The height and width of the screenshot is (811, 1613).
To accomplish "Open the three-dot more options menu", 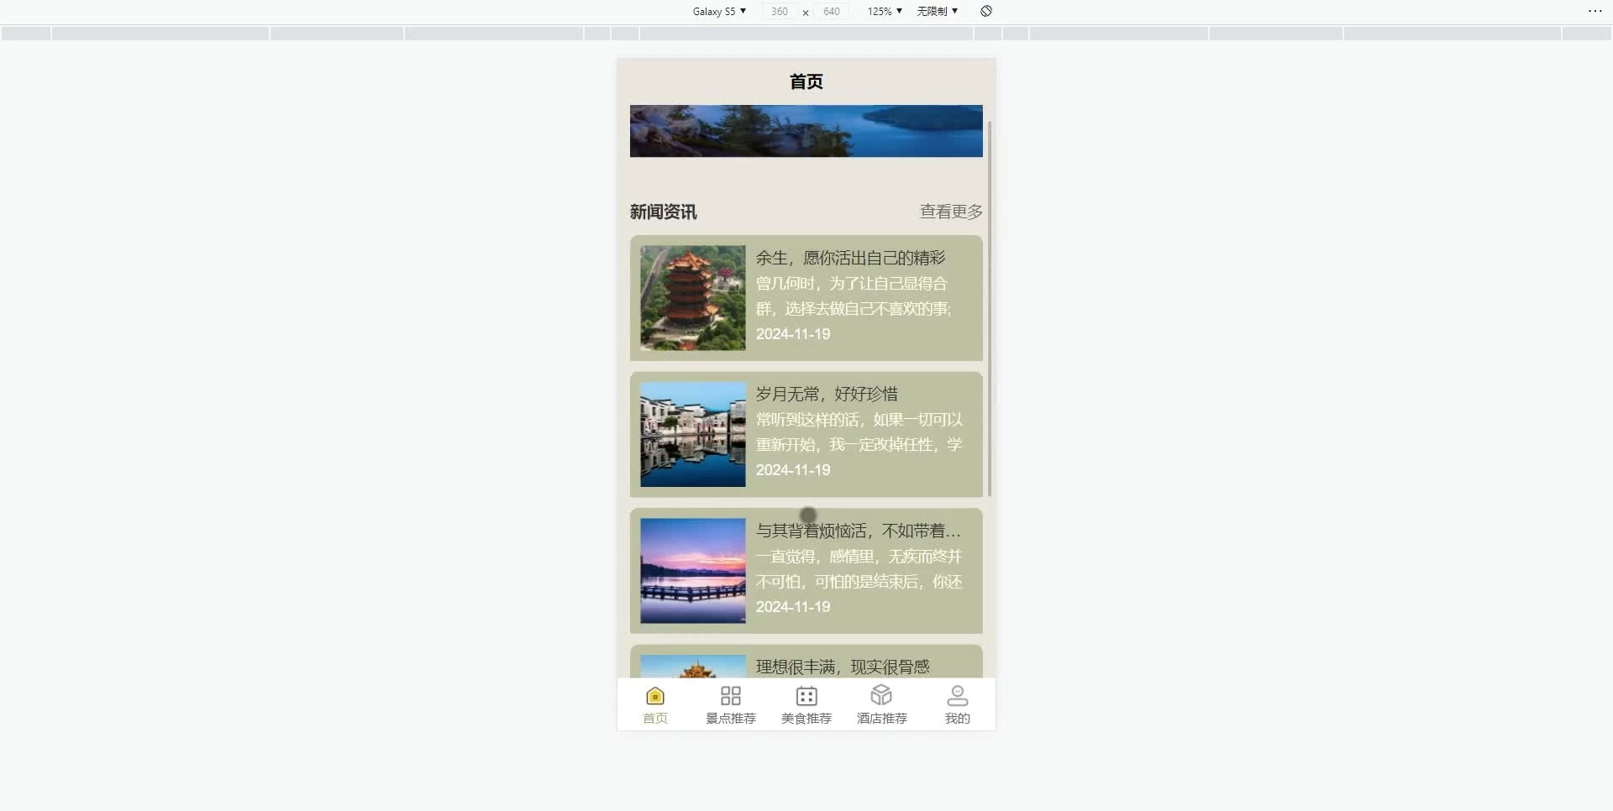I will coord(1595,11).
